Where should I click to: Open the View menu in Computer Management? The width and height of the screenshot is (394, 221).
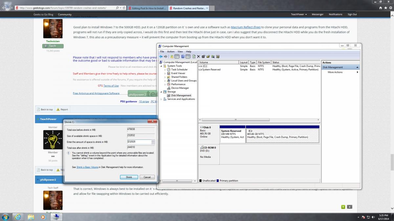pos(180,51)
